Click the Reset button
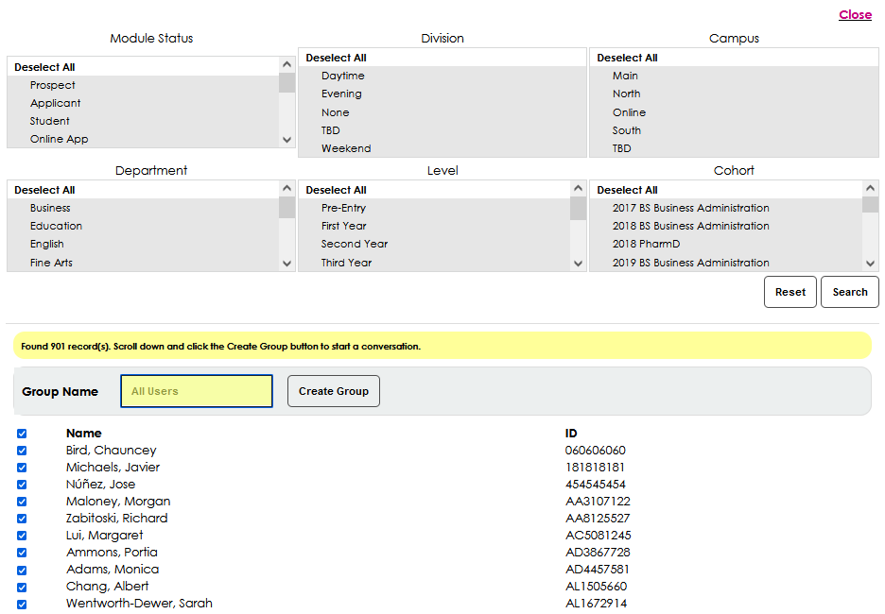This screenshot has width=885, height=614. pyautogui.click(x=790, y=292)
